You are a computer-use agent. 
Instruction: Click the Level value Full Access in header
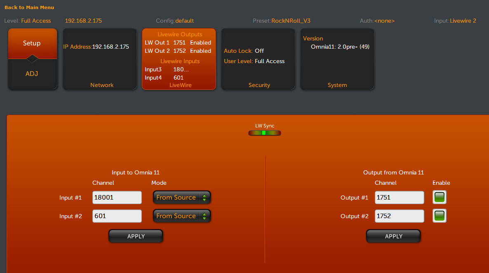(36, 21)
